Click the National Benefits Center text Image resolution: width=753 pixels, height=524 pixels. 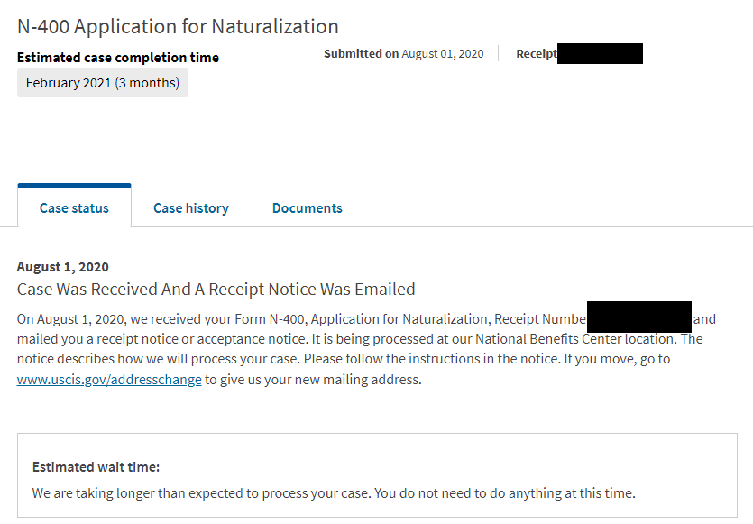pos(548,339)
